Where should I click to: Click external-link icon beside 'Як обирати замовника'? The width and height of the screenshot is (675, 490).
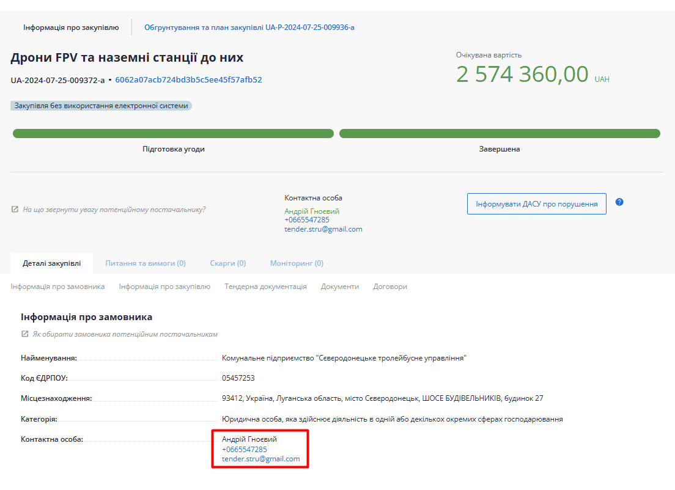point(24,334)
